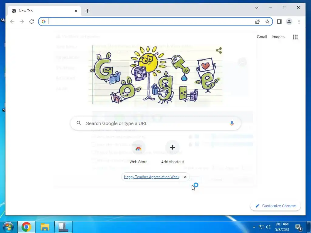Screen dimensions: 311x233
Task: Click the network tray icon
Action: coord(261,227)
